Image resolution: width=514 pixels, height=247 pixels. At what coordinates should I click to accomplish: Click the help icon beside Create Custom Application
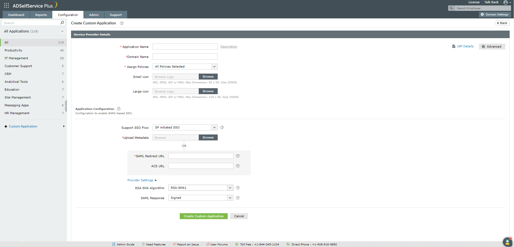pos(121,23)
